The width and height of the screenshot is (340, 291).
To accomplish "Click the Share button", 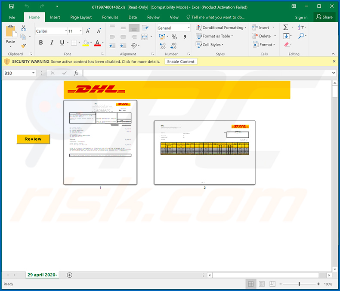I will pyautogui.click(x=325, y=17).
